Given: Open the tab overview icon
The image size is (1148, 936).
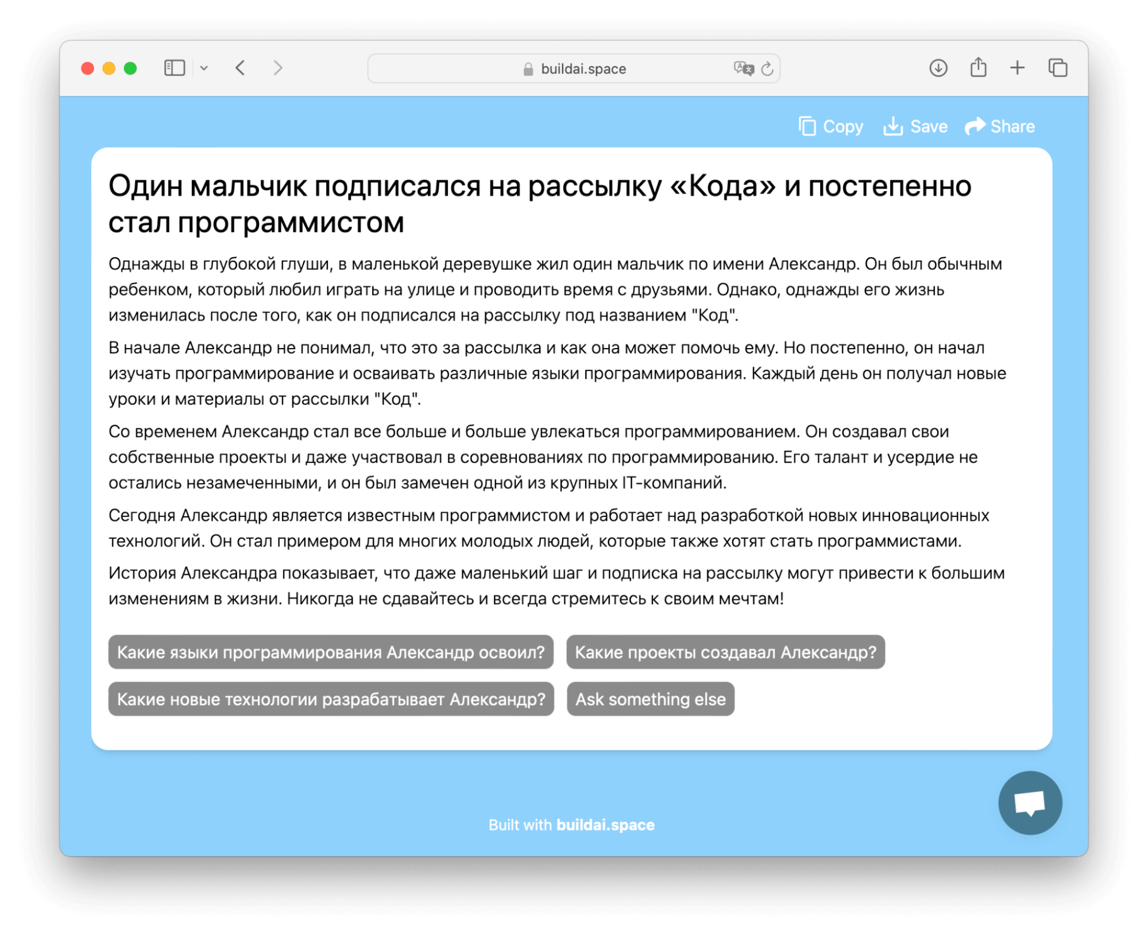Looking at the screenshot, I should pos(1057,68).
